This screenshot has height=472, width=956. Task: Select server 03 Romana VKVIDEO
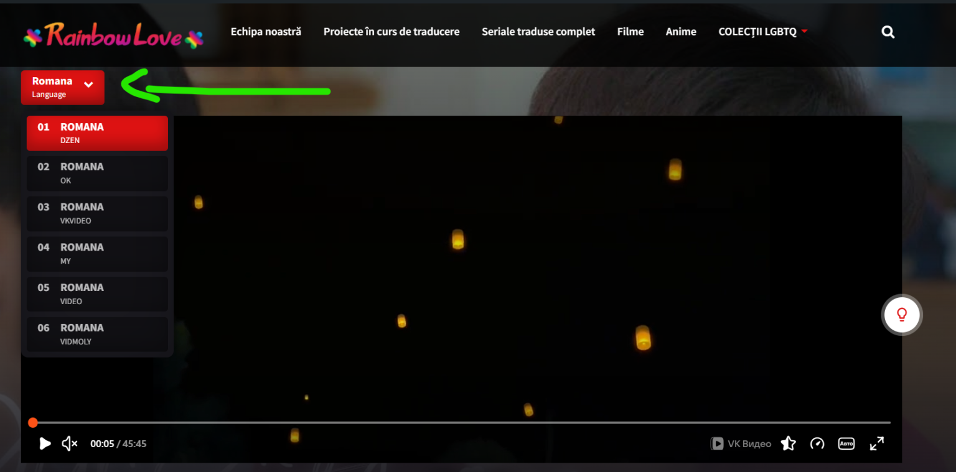tap(97, 213)
